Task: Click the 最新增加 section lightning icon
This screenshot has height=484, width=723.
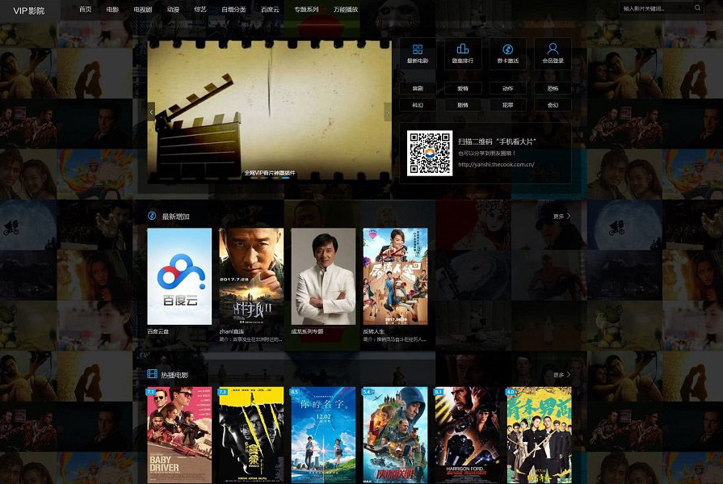Action: [x=152, y=216]
